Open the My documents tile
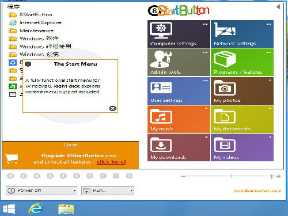Screen dimensions: 288x216 [242, 119]
